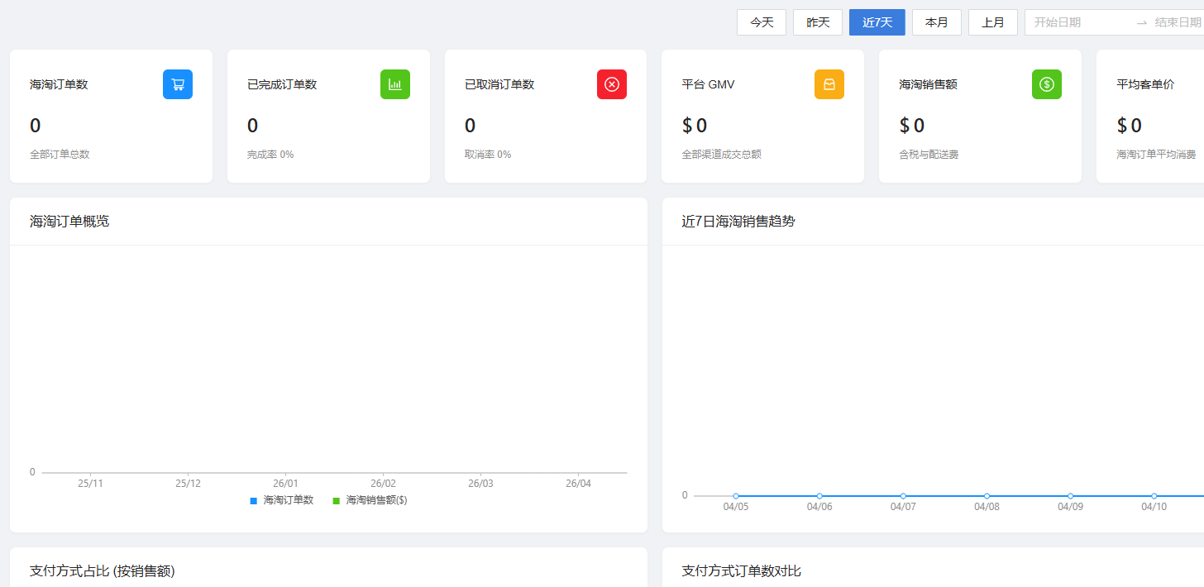Select the 昨天 date filter
Image resolution: width=1204 pixels, height=587 pixels.
point(818,22)
